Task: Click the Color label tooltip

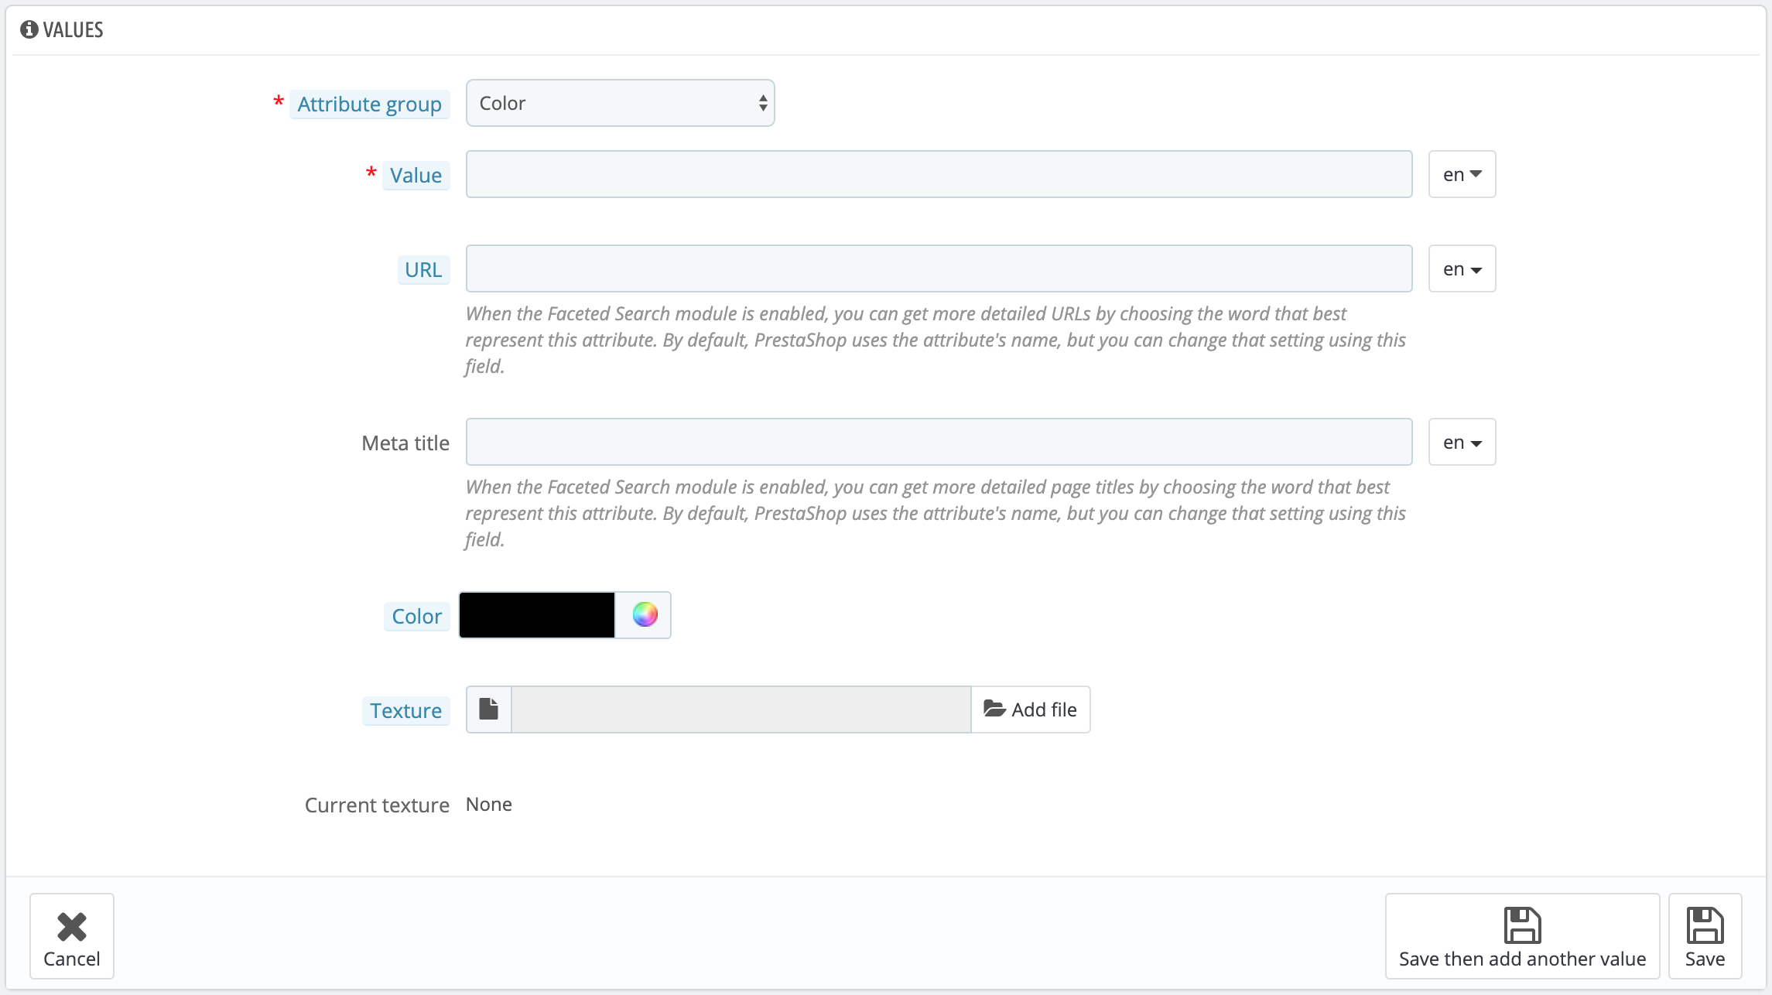Action: pyautogui.click(x=416, y=617)
